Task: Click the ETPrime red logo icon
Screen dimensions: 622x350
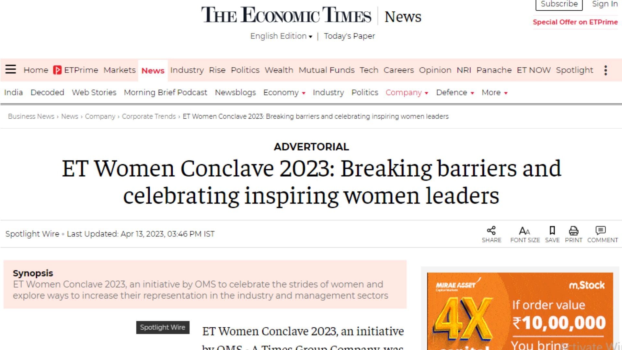Action: click(57, 70)
